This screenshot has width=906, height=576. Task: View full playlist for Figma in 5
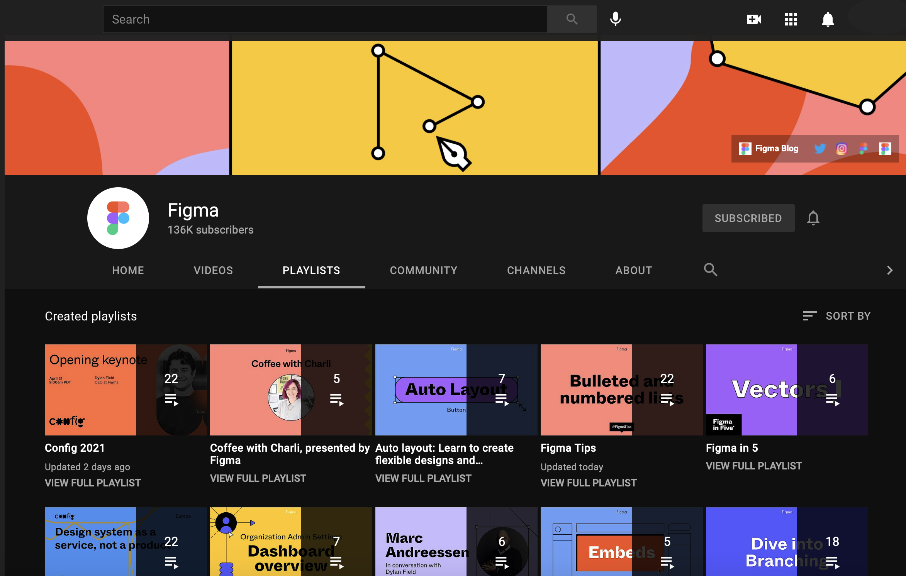pyautogui.click(x=754, y=466)
